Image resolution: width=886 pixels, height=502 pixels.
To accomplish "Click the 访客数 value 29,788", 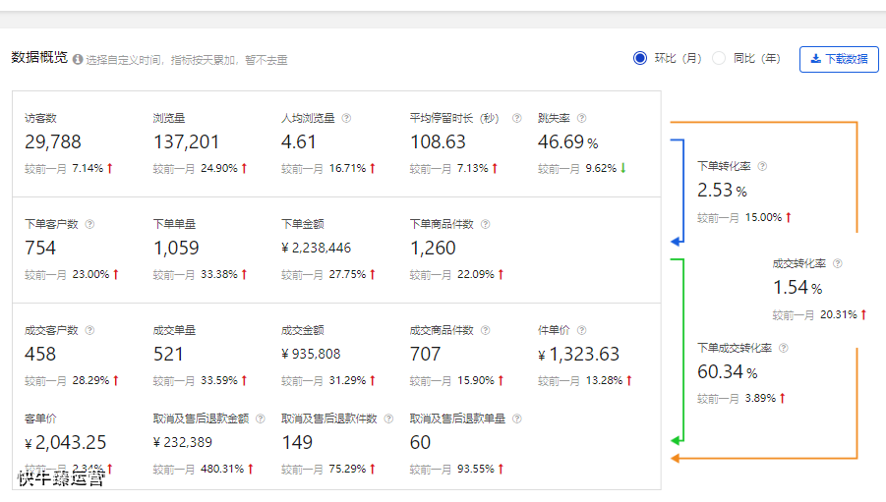I will [x=53, y=142].
